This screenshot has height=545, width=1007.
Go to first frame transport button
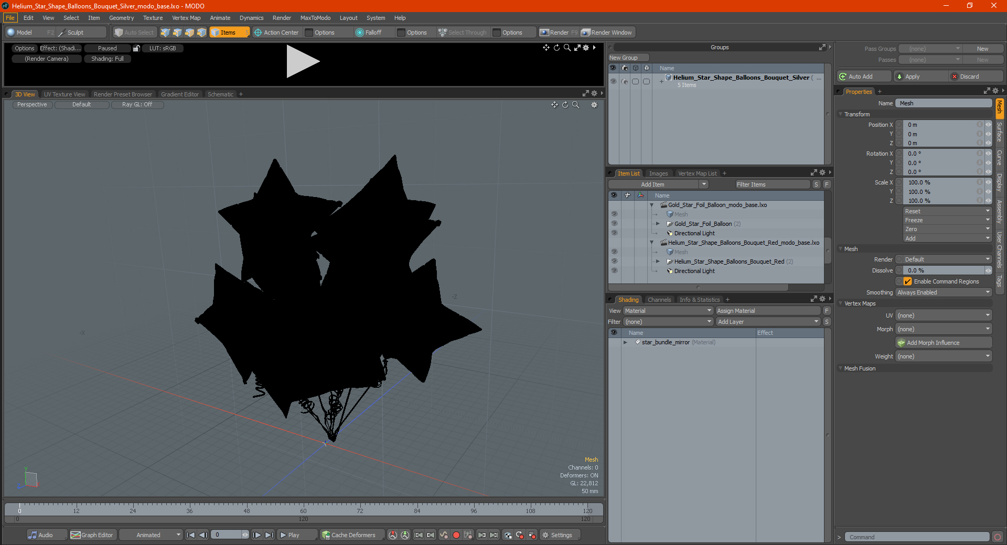[x=190, y=535]
